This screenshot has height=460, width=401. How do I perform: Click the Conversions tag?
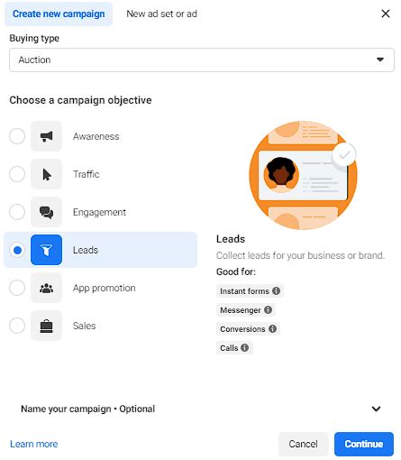point(248,328)
